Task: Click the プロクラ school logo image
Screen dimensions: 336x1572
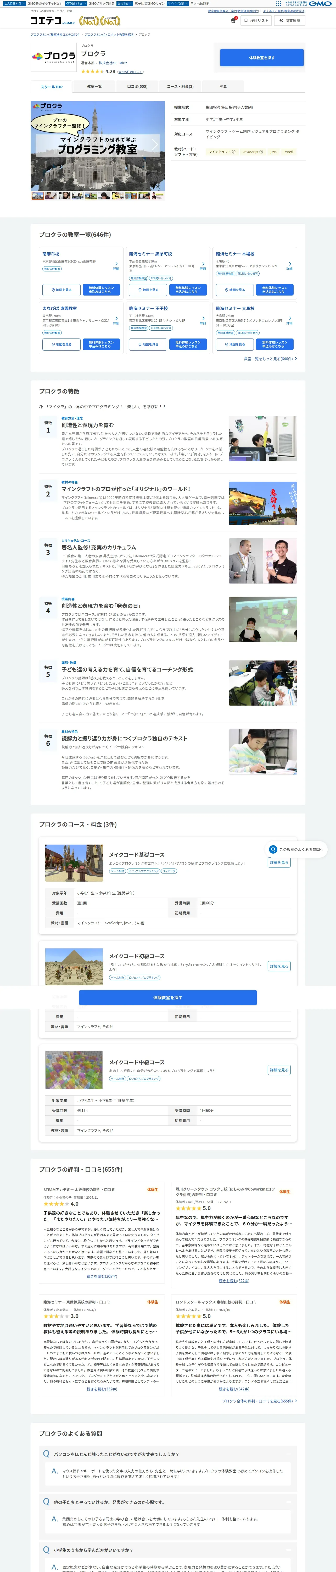Action: [54, 57]
